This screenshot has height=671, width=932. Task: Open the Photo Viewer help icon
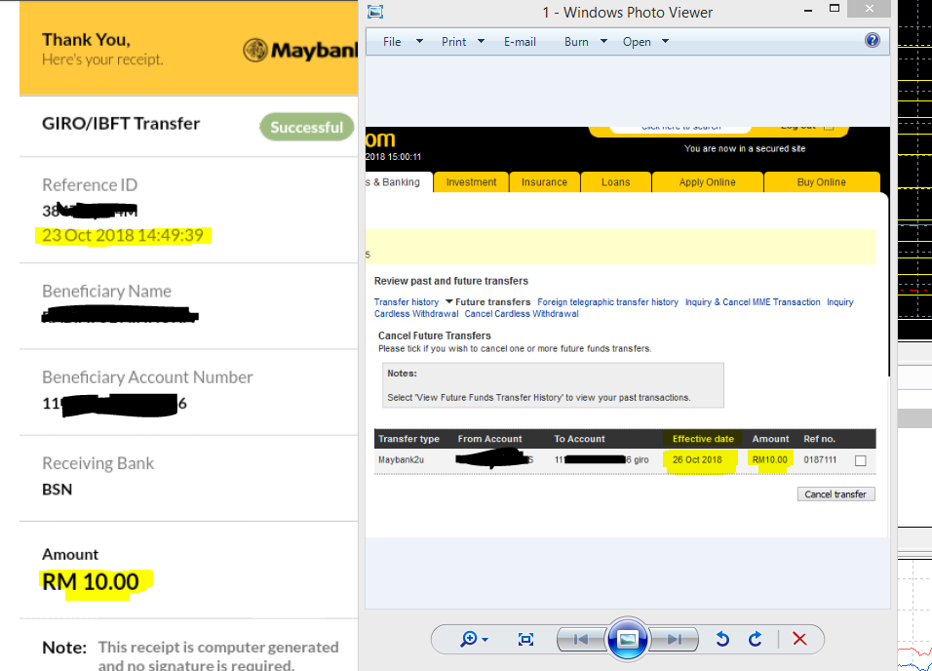[872, 40]
